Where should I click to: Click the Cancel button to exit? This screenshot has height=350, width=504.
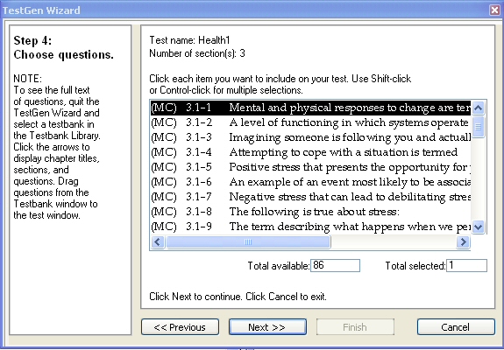pyautogui.click(x=456, y=327)
